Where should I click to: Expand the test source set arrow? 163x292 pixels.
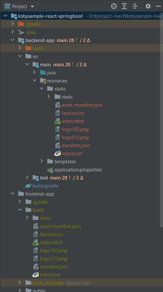[x=27, y=177]
